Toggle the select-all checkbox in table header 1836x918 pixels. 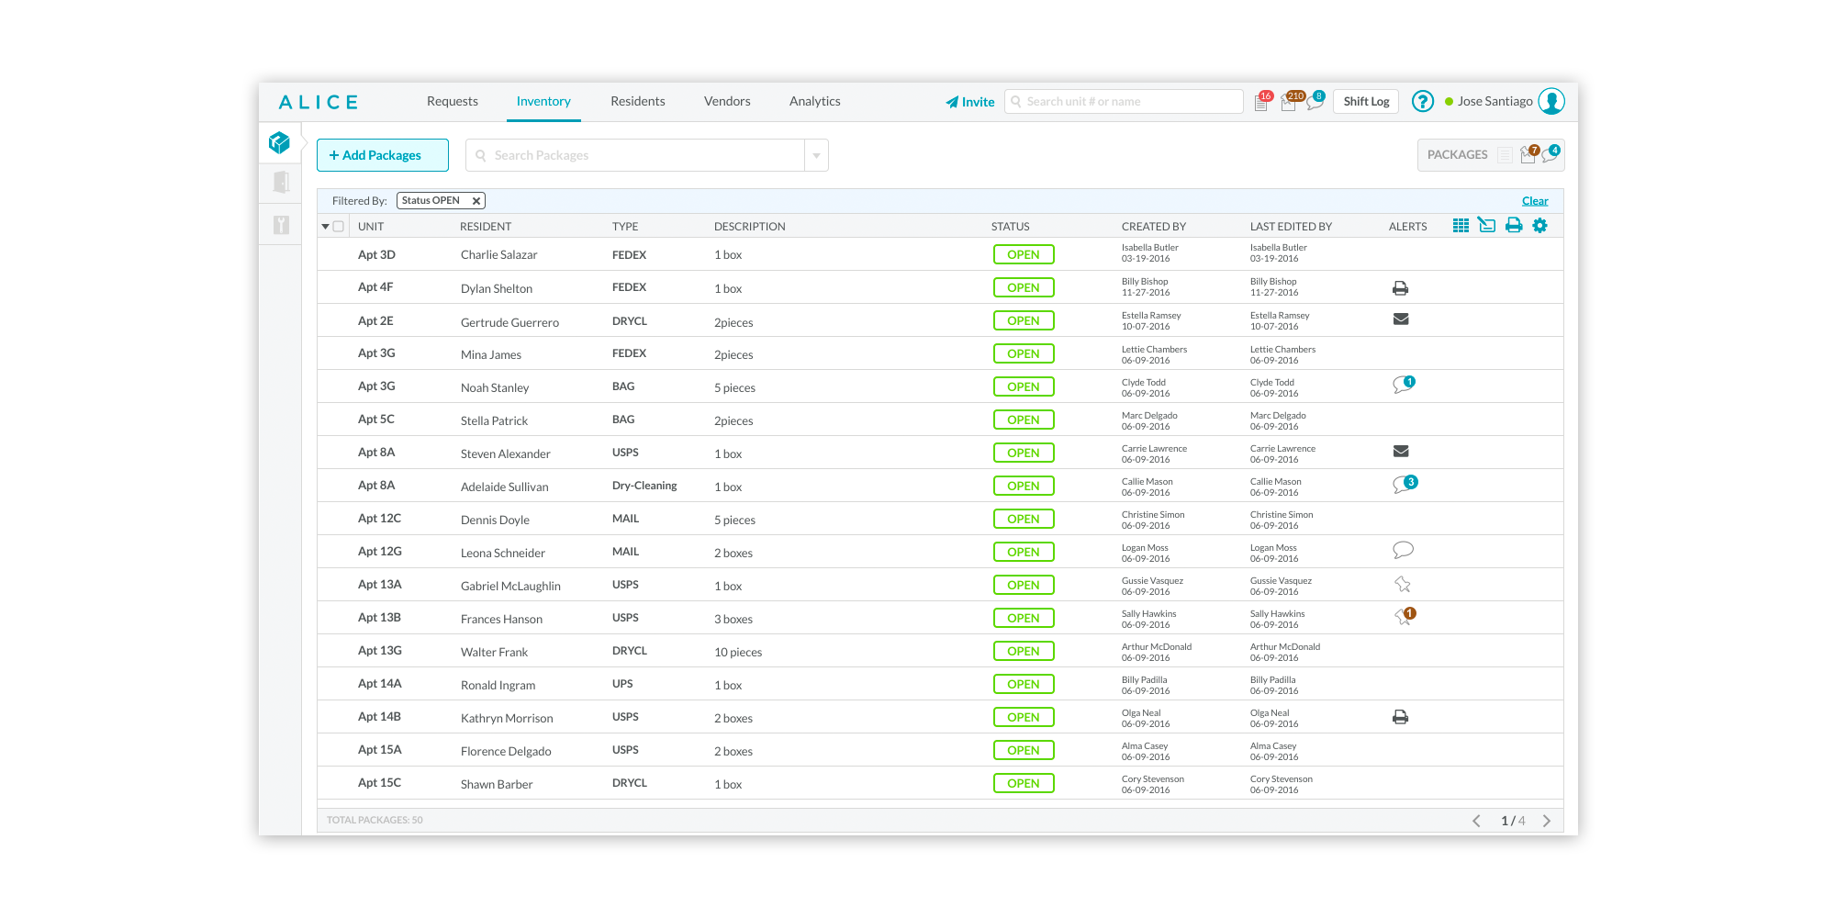tap(339, 227)
